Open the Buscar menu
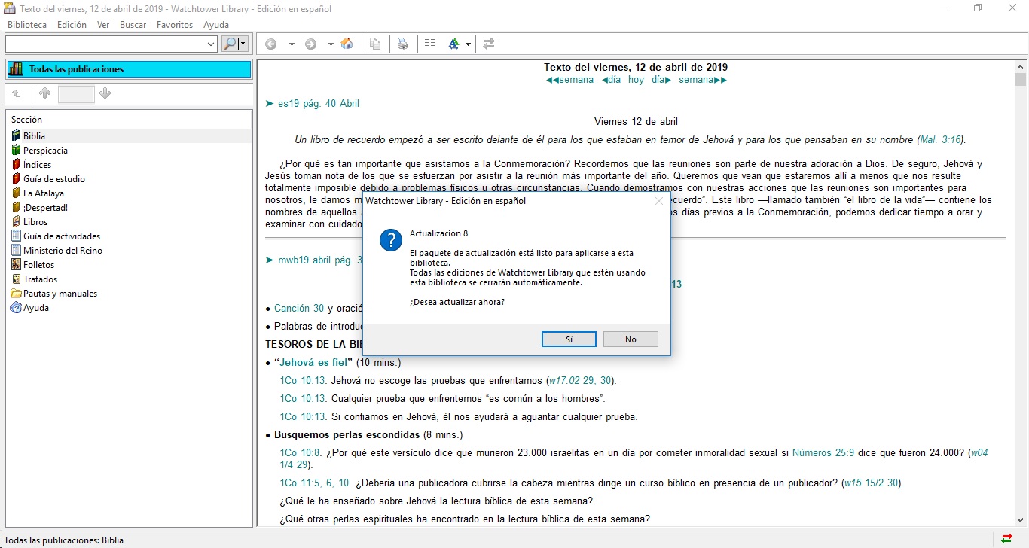This screenshot has height=548, width=1029. [x=133, y=25]
